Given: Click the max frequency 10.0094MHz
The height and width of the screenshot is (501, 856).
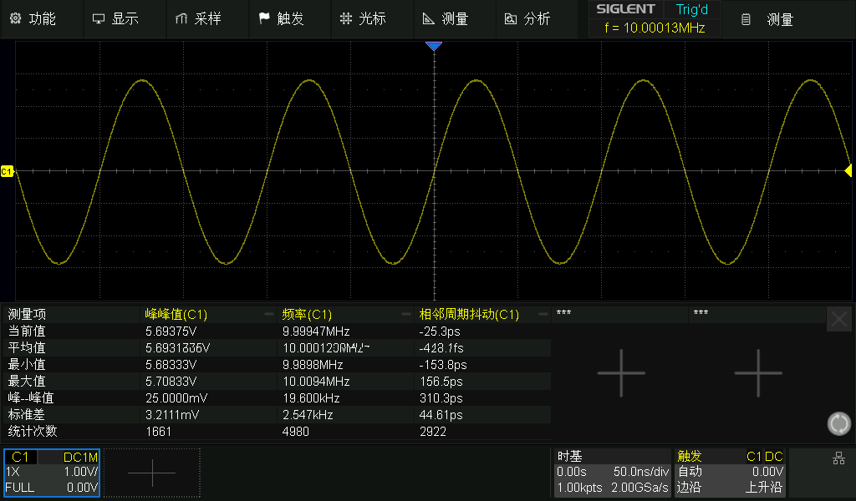Looking at the screenshot, I should (x=316, y=382).
